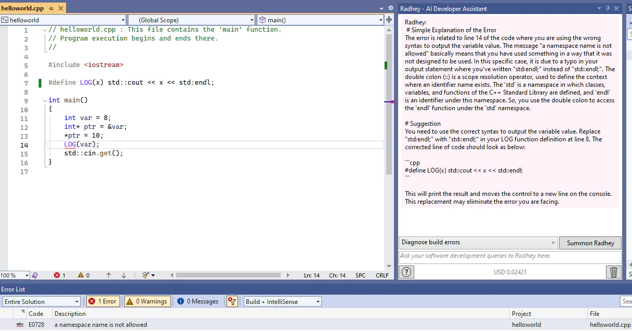Click the editor vertical scrollbar down arrow
The height and width of the screenshot is (331, 632).
(389, 267)
